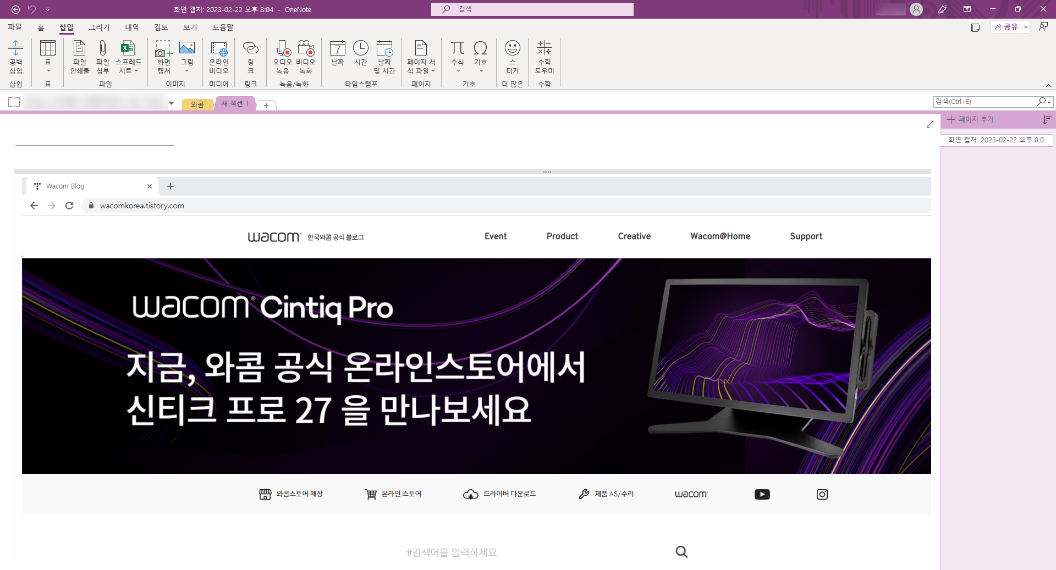Click the top search box
Screen dimensions: 1056x570
pos(532,9)
